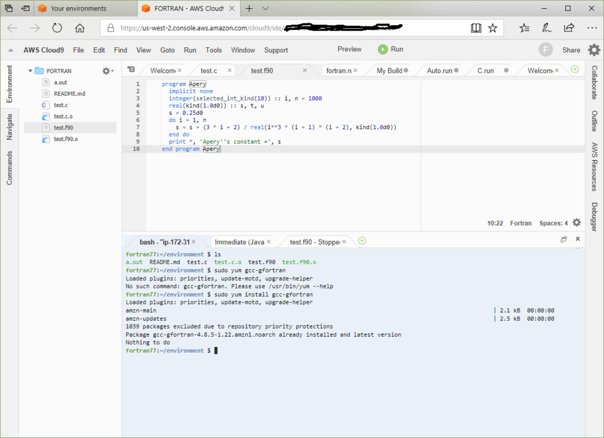Open the View menu
Image resolution: width=604 pixels, height=438 pixels.
(143, 50)
